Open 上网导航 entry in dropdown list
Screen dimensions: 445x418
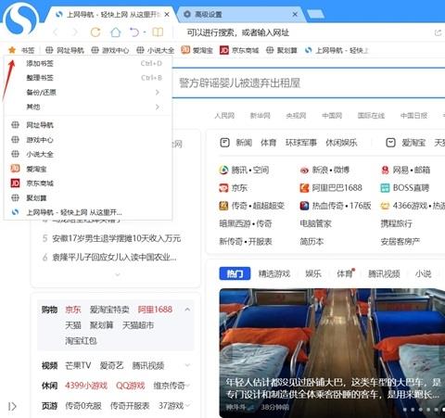click(88, 212)
